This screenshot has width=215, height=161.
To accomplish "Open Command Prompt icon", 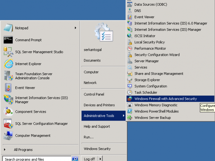I will [x=8, y=40].
